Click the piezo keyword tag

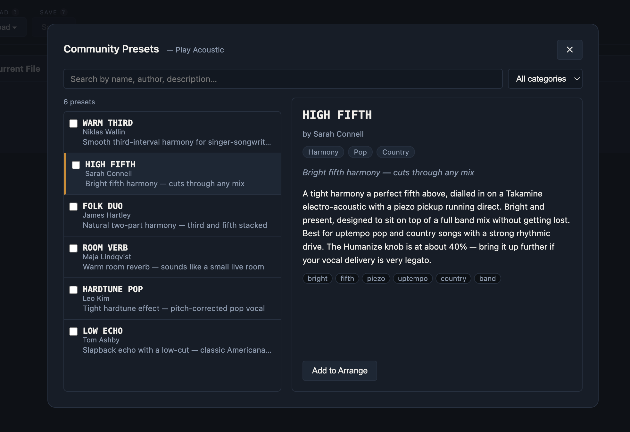click(376, 278)
